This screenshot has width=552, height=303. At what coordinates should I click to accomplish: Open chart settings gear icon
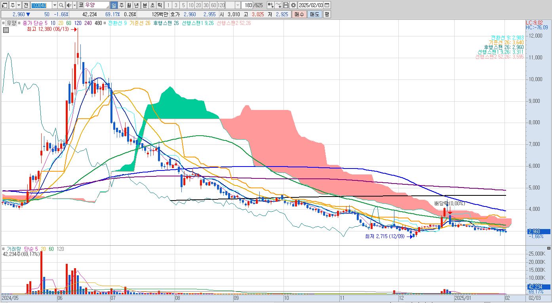[x=293, y=5]
